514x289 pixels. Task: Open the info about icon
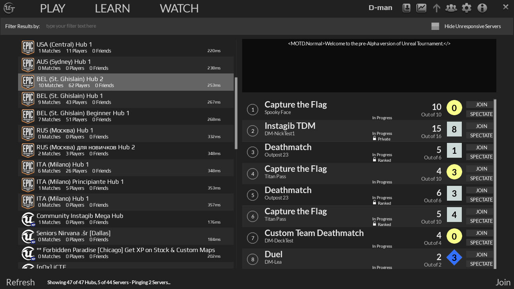482,8
